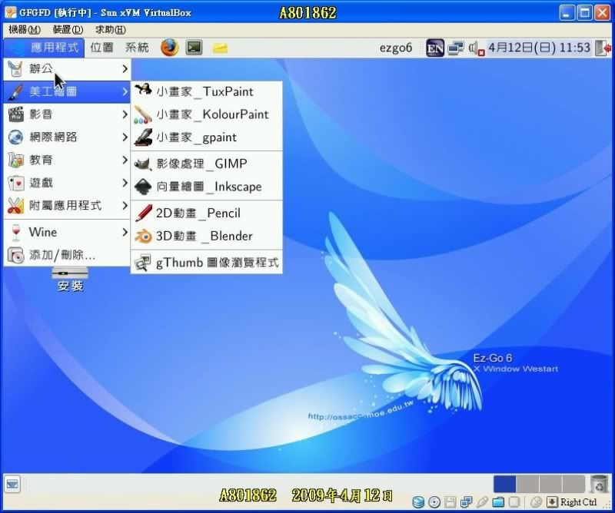Open the yellow folder launcher in panel
This screenshot has height=513, width=615.
pyautogui.click(x=220, y=48)
